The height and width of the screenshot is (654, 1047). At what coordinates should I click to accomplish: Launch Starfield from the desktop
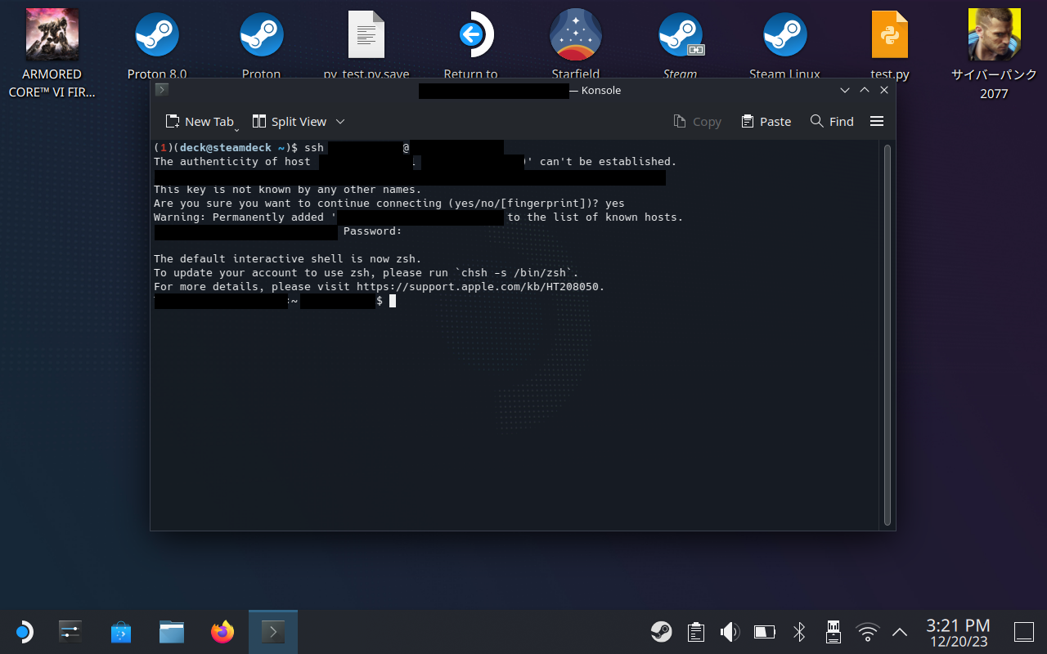tap(576, 34)
